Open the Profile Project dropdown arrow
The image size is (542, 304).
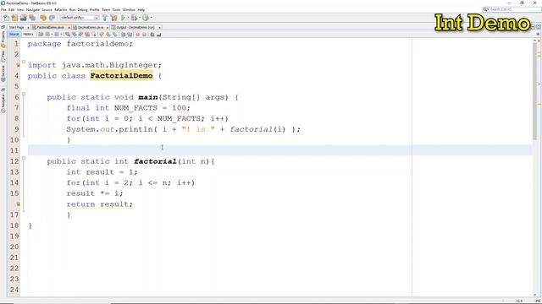(151, 18)
